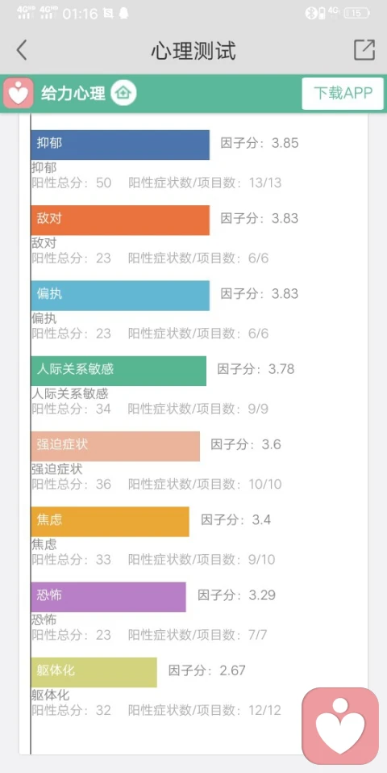Select the orange 敌对 bar

(120, 220)
